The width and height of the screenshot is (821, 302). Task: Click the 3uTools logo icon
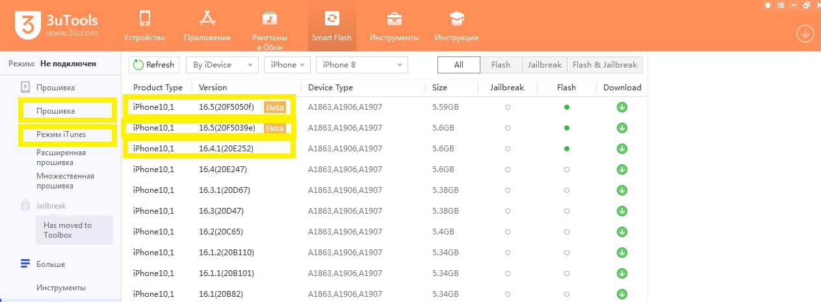[27, 27]
